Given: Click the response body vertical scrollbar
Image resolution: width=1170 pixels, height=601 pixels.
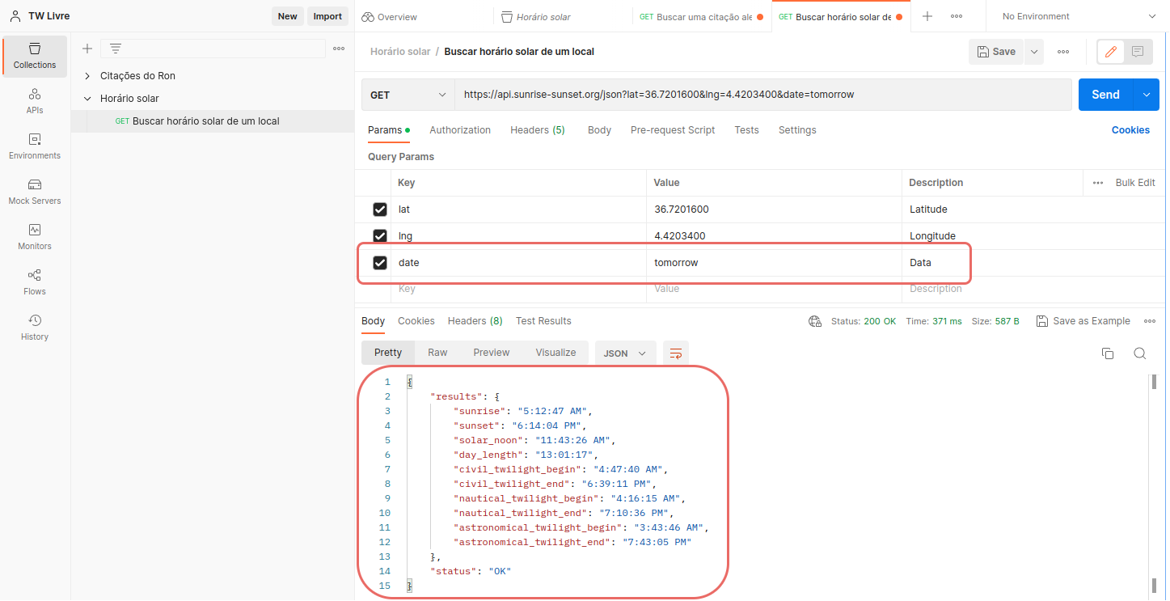Looking at the screenshot, I should 1154,485.
